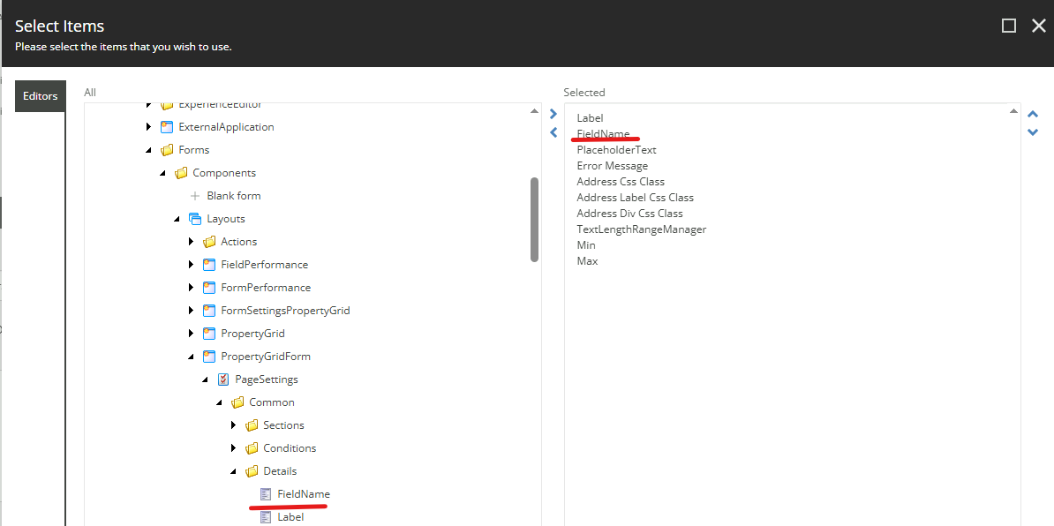
Task: Click the FormPerformance item icon
Action: (x=209, y=287)
